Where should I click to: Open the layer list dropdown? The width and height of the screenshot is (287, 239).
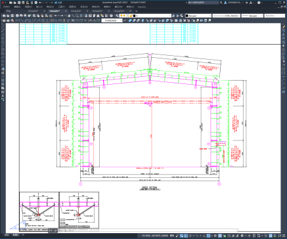(x=169, y=16)
